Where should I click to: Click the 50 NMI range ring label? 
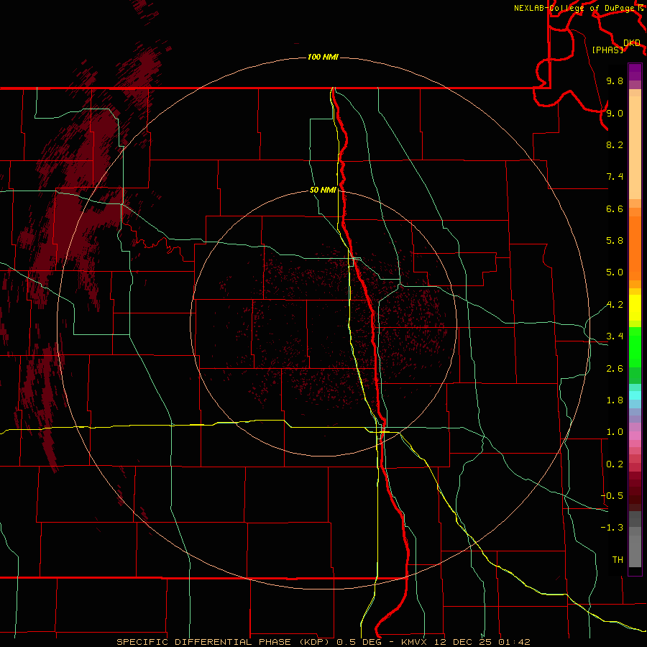pos(323,190)
